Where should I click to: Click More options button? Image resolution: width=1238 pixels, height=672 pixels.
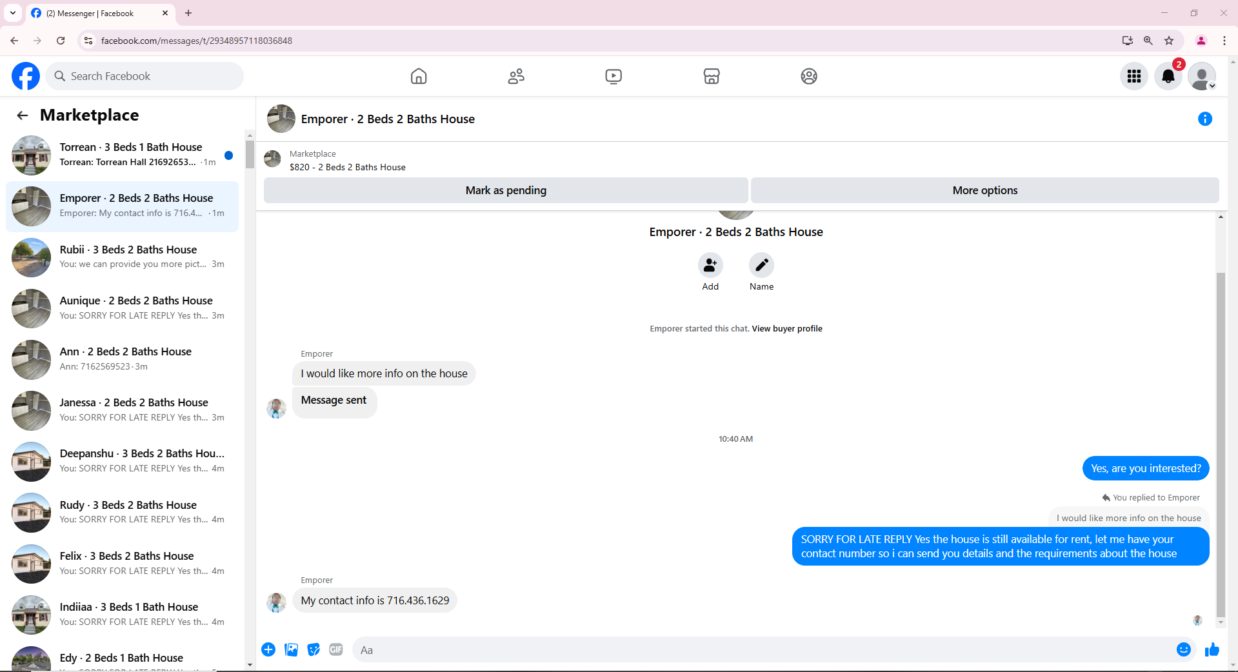point(985,190)
